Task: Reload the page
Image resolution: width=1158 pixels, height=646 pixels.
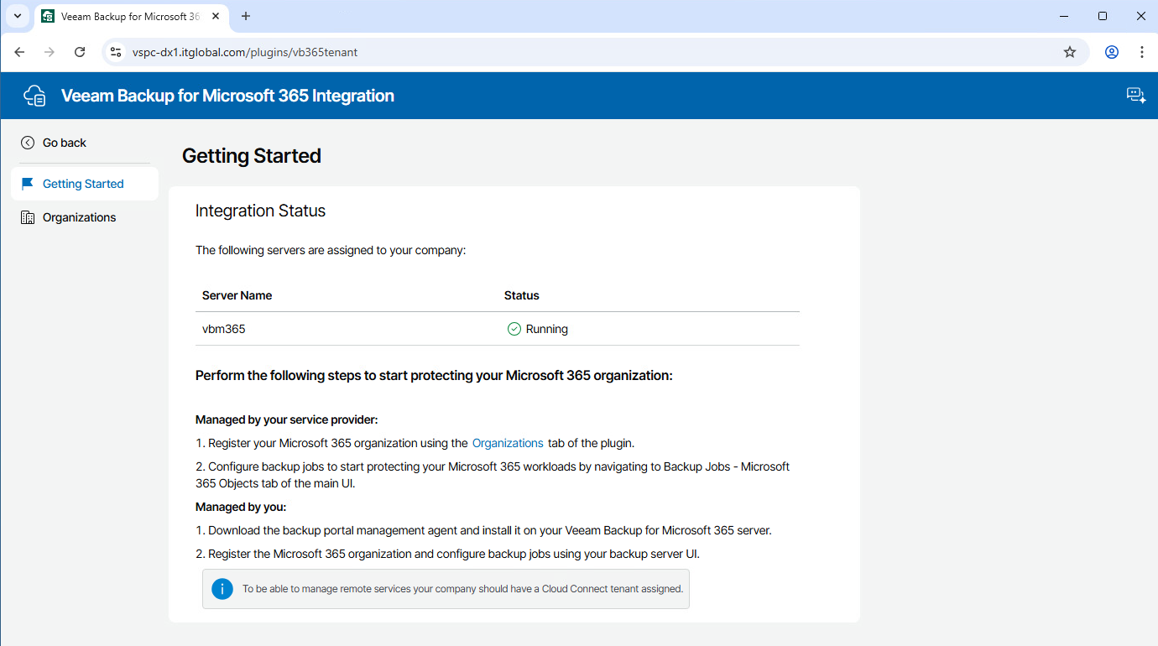Action: tap(80, 52)
